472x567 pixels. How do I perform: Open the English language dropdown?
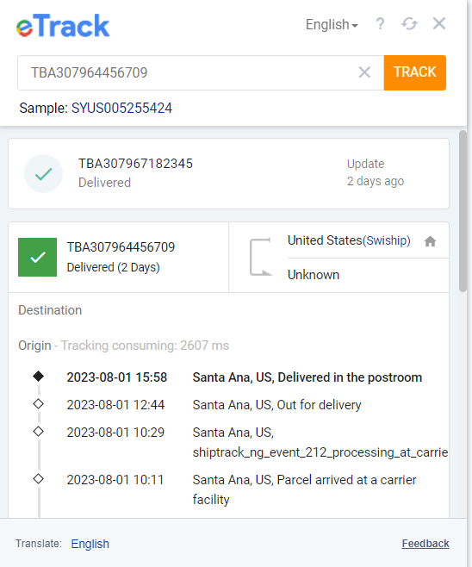pyautogui.click(x=332, y=25)
